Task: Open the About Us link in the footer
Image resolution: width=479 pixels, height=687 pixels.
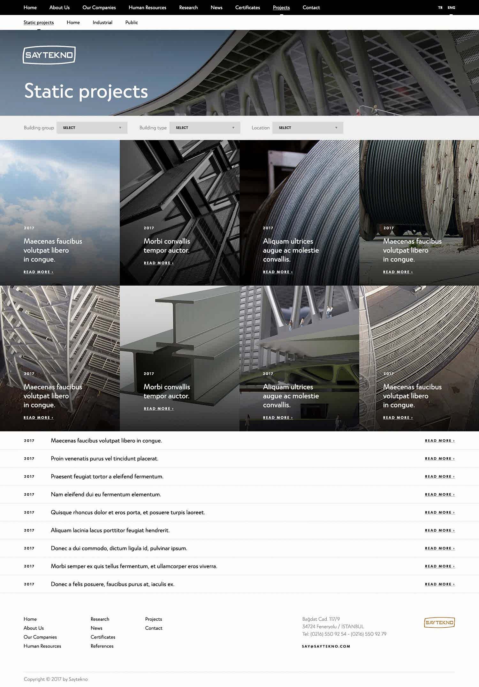Action: click(34, 628)
